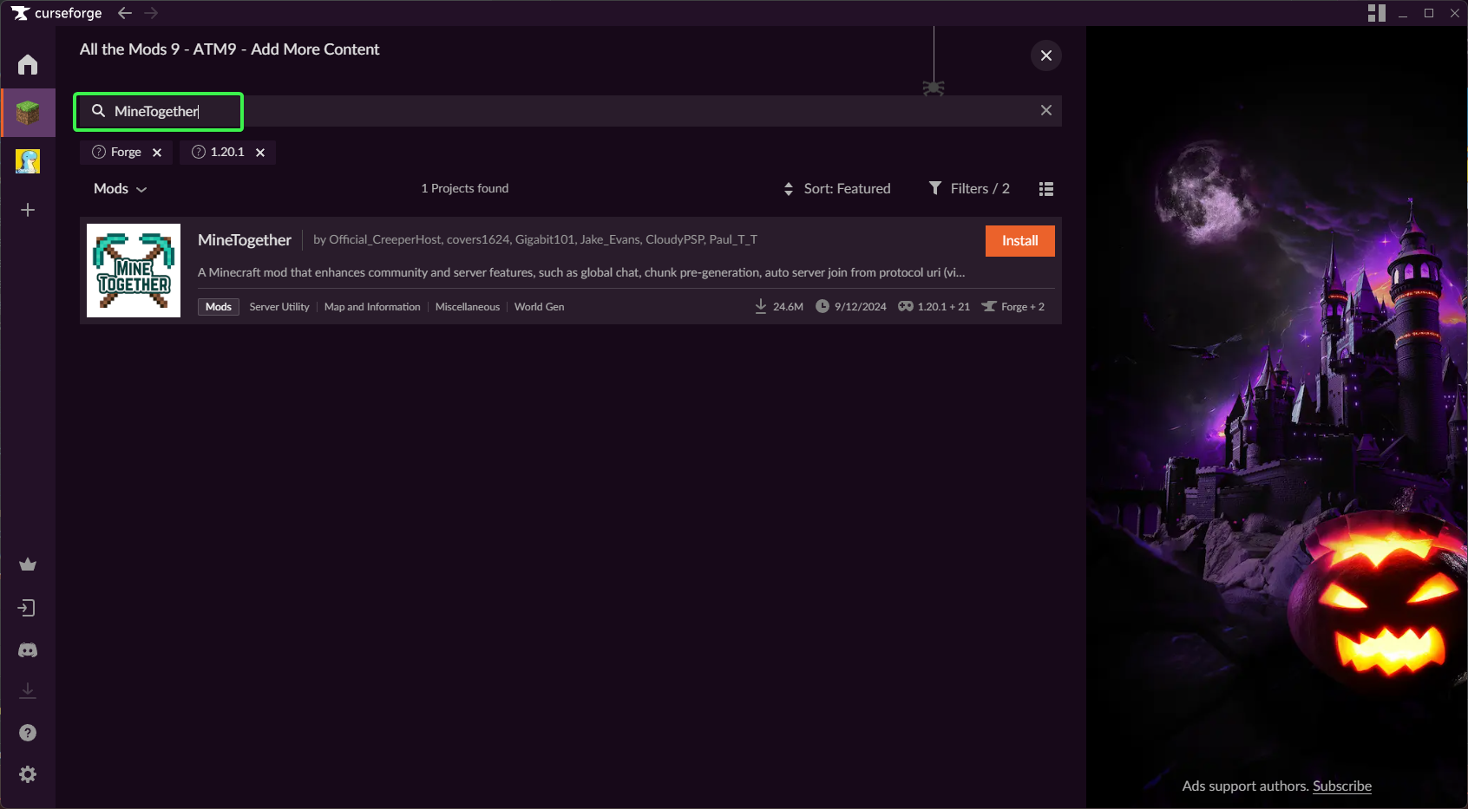Expand the Mods category dropdown

point(120,189)
